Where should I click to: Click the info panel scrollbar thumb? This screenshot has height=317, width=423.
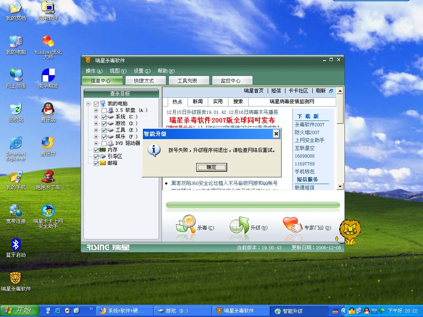[x=340, y=109]
